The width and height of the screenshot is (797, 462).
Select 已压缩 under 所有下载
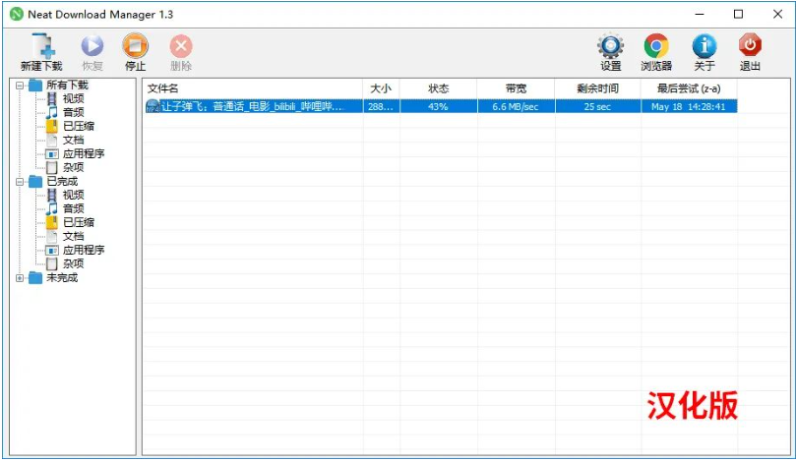click(78, 126)
